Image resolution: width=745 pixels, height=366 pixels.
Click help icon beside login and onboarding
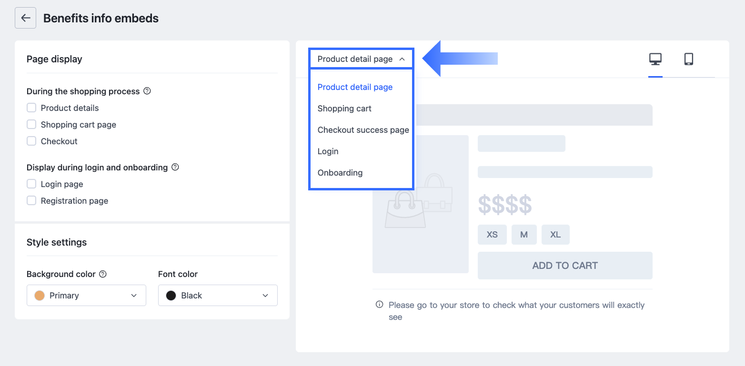coord(175,167)
